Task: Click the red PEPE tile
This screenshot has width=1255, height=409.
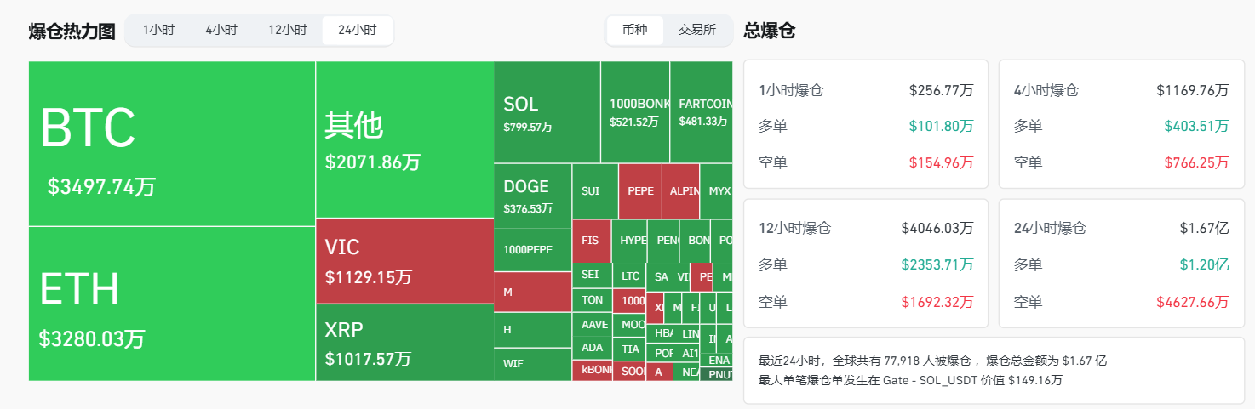Action: click(640, 191)
